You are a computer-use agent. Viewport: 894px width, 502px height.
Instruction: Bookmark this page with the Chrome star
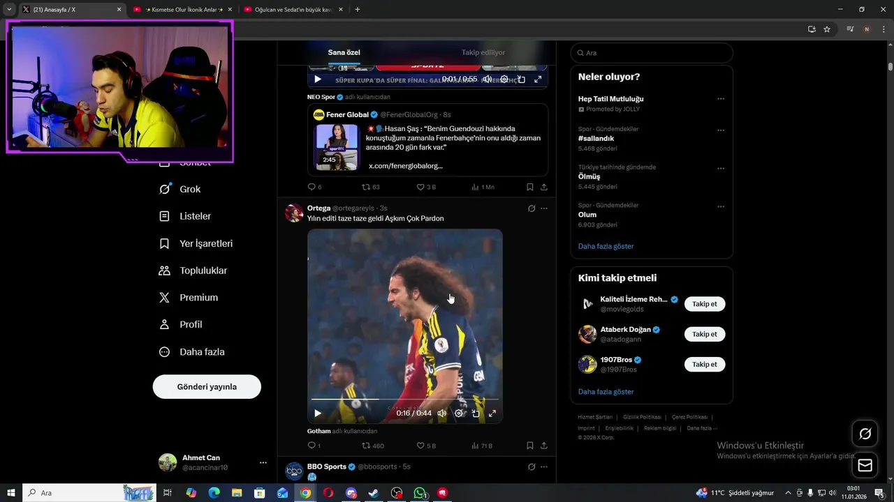(827, 29)
